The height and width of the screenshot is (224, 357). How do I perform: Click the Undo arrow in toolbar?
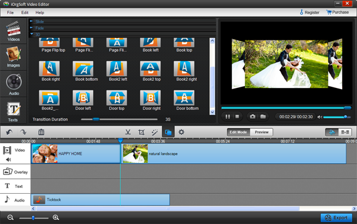click(x=9, y=132)
